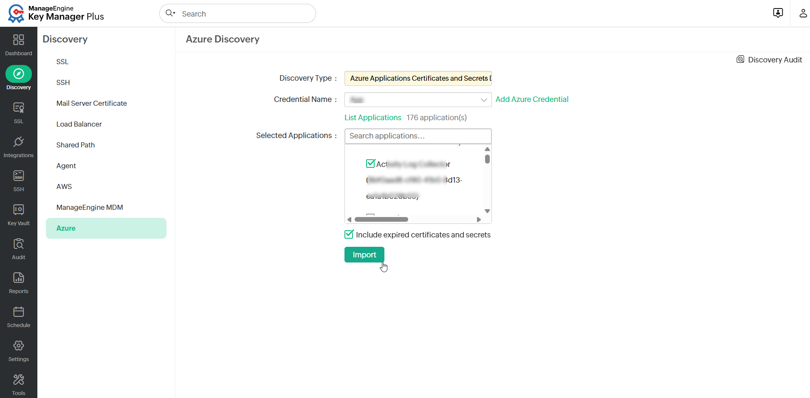Click the scroll-left arrow in applications list
Screen dimensions: 810x398
349,220
